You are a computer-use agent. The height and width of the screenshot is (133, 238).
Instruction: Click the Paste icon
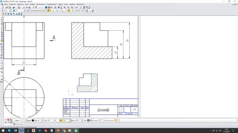(29, 7)
